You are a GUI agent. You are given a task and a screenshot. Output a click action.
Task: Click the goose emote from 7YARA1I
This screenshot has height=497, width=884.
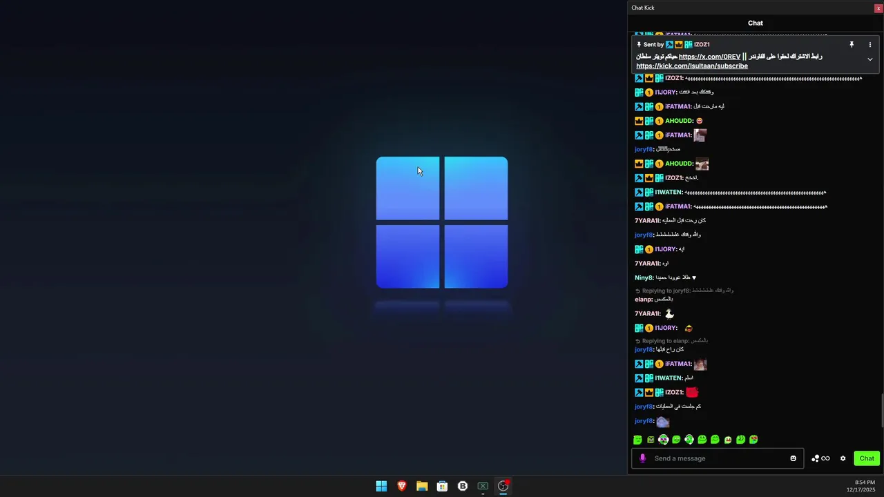point(669,313)
